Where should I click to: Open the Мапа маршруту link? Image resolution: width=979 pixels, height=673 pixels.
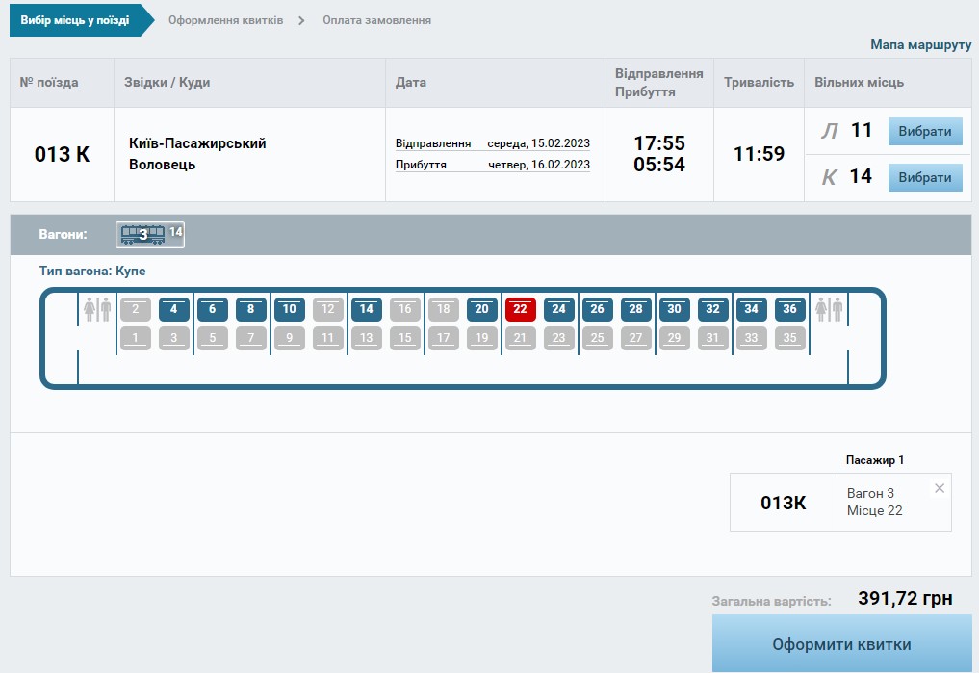pos(920,45)
